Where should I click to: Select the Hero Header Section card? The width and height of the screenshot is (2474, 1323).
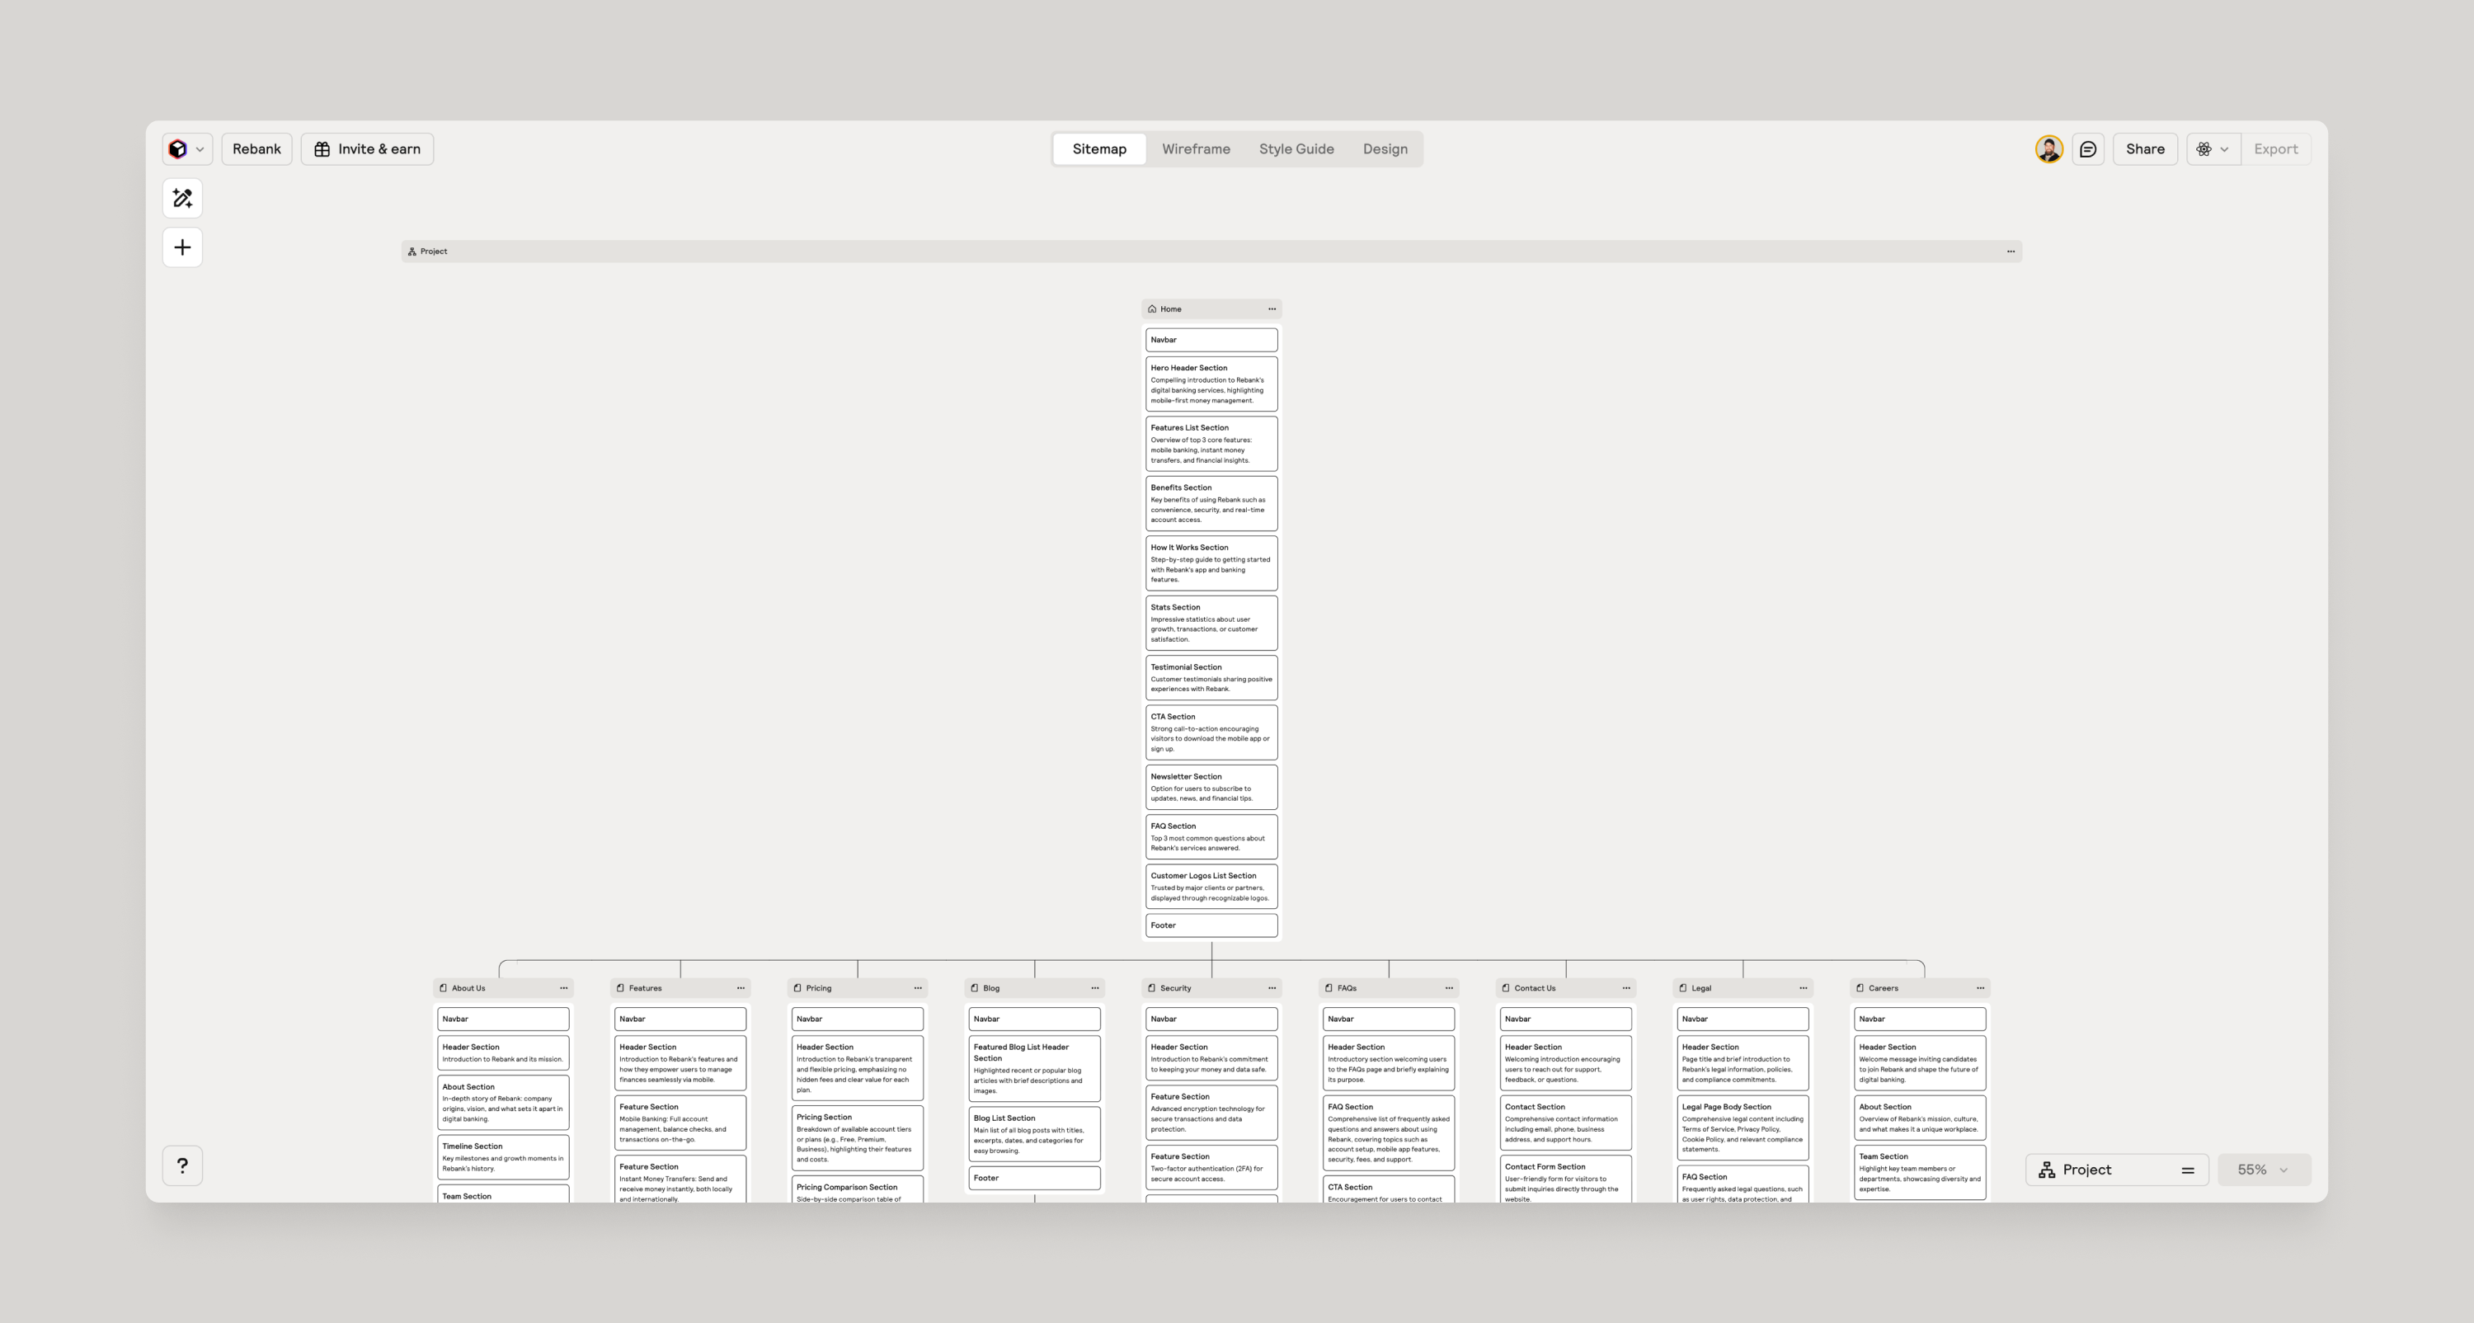tap(1210, 384)
